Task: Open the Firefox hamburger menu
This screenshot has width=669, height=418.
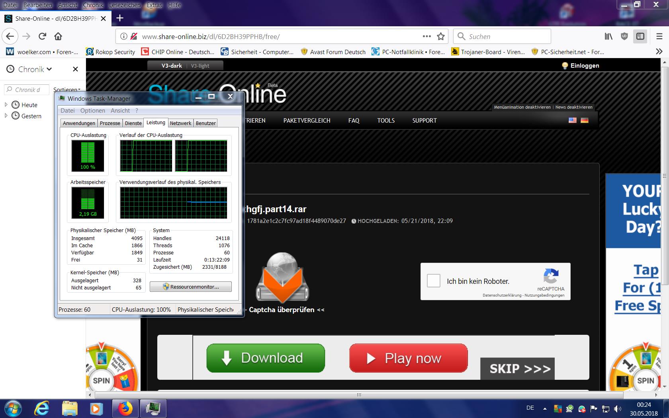Action: 659,36
